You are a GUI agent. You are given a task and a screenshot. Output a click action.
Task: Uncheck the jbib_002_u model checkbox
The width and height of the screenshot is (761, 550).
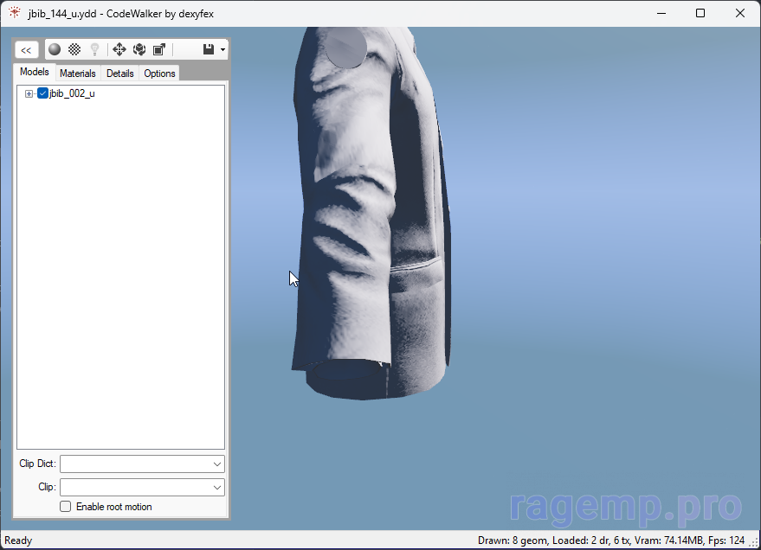[x=42, y=93]
